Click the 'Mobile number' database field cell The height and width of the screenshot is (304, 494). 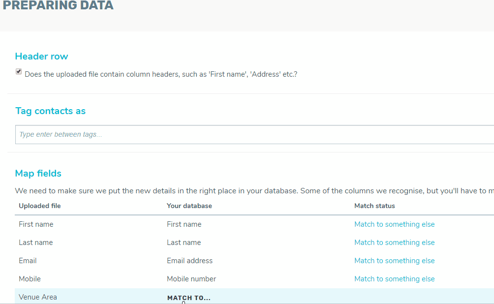click(191, 279)
